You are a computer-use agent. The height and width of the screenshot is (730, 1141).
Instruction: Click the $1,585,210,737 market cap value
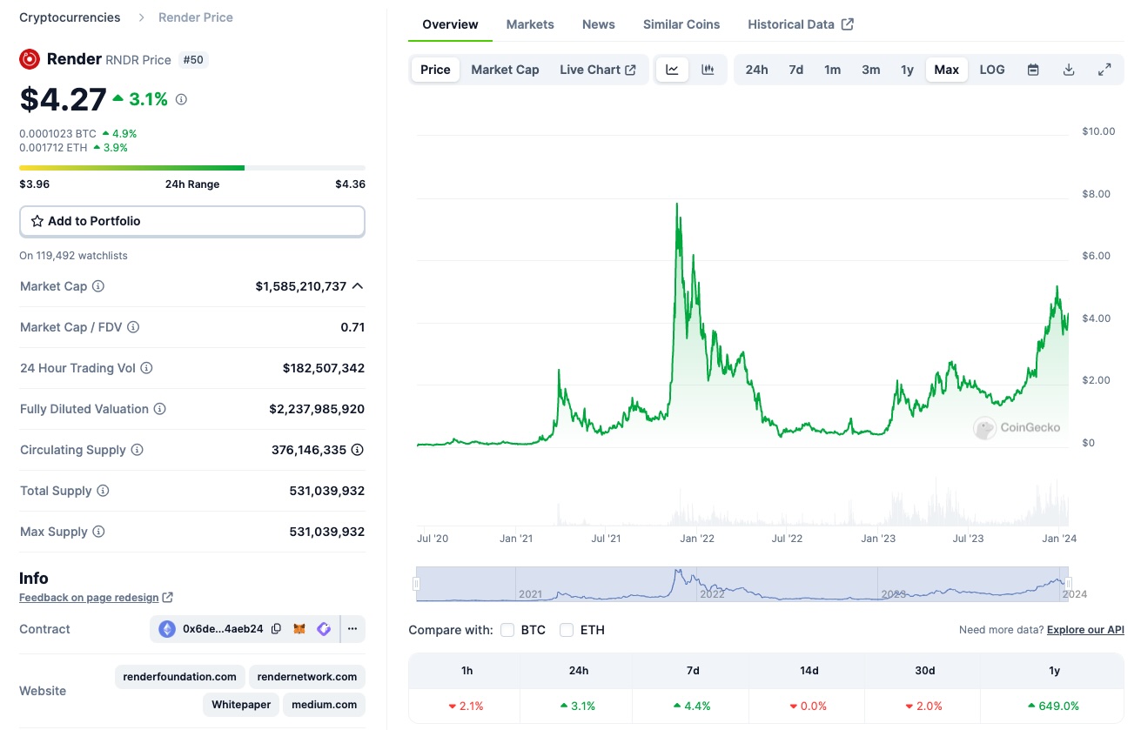coord(301,286)
